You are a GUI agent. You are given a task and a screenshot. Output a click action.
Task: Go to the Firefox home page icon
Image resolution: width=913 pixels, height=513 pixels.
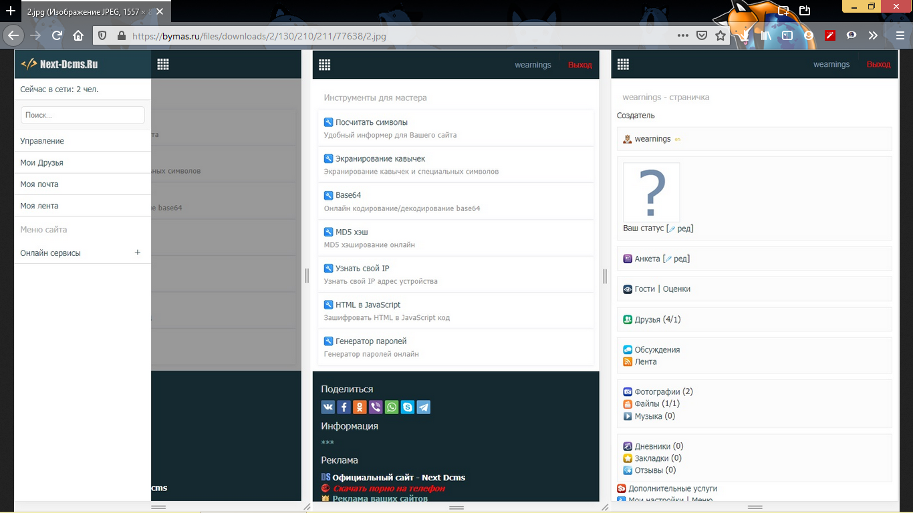click(78, 36)
